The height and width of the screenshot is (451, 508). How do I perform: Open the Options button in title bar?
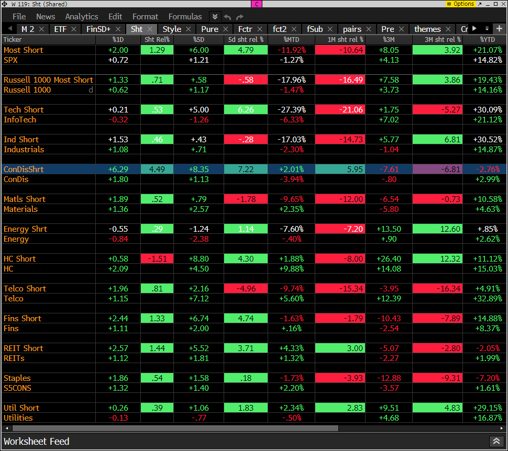(x=460, y=4)
